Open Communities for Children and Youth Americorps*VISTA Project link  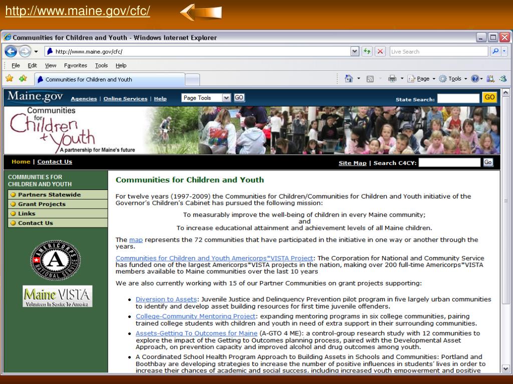coord(214,258)
